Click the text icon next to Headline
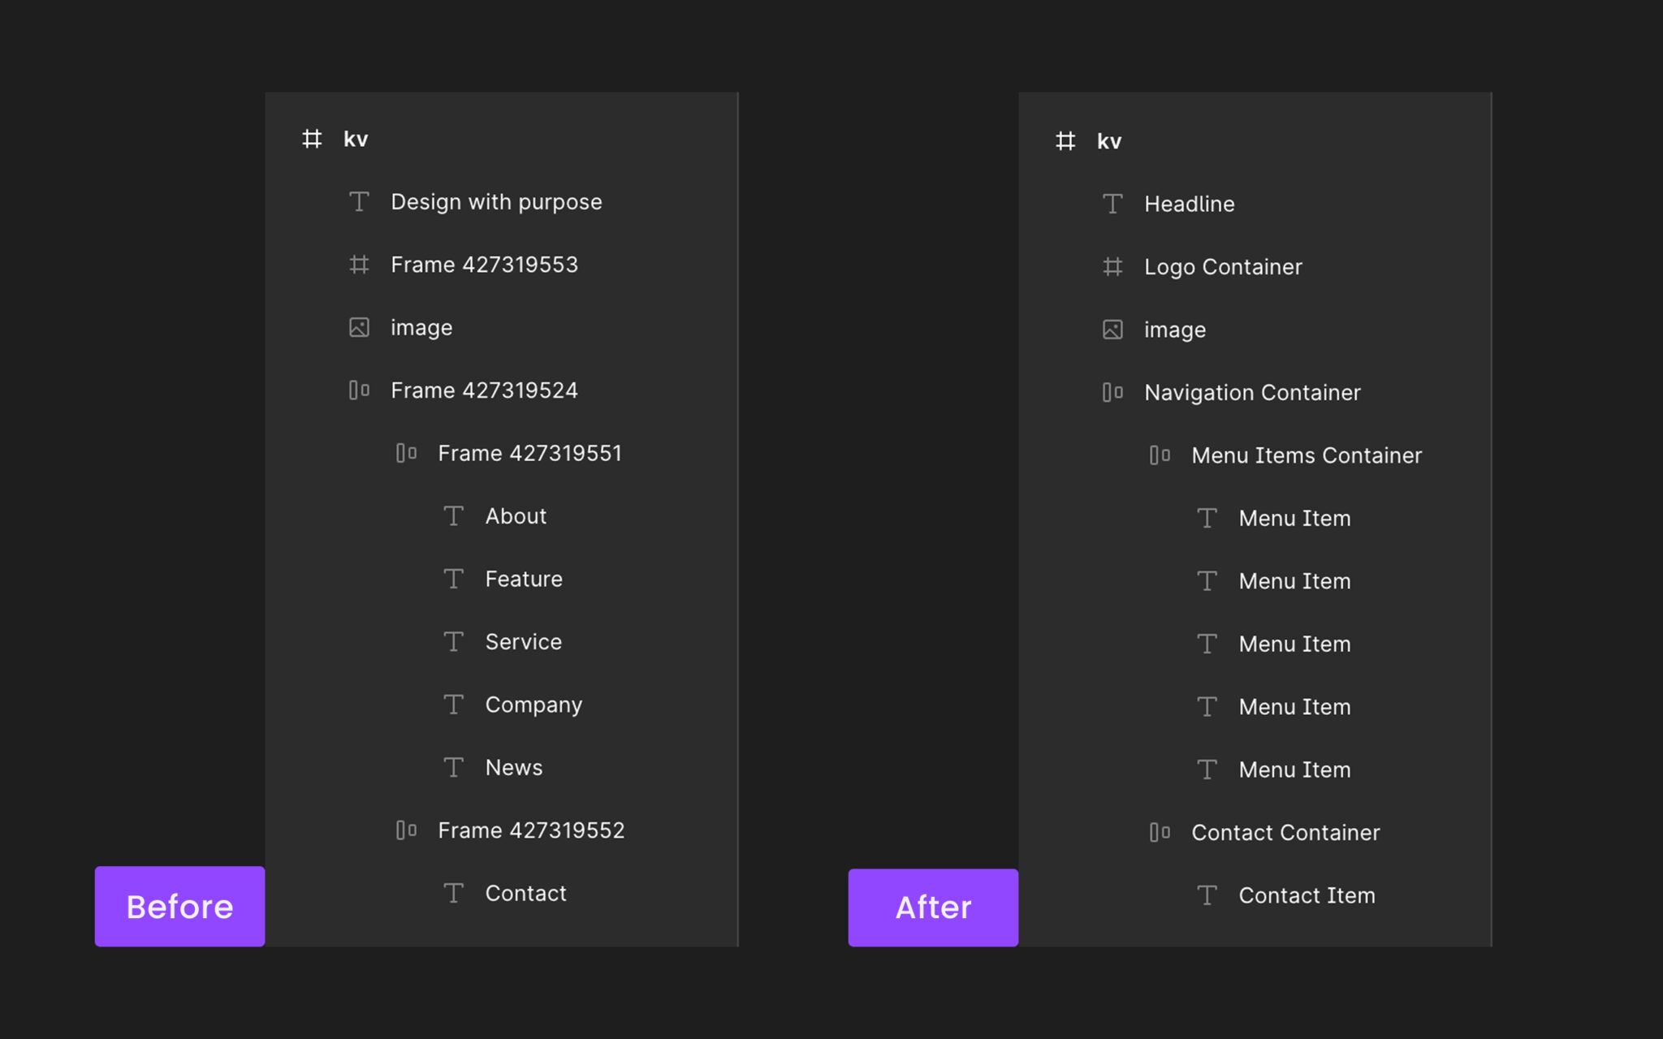Viewport: 1663px width, 1039px height. [1112, 204]
